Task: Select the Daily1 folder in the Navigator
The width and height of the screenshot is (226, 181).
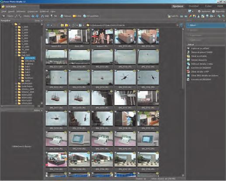Action: coord(27,67)
